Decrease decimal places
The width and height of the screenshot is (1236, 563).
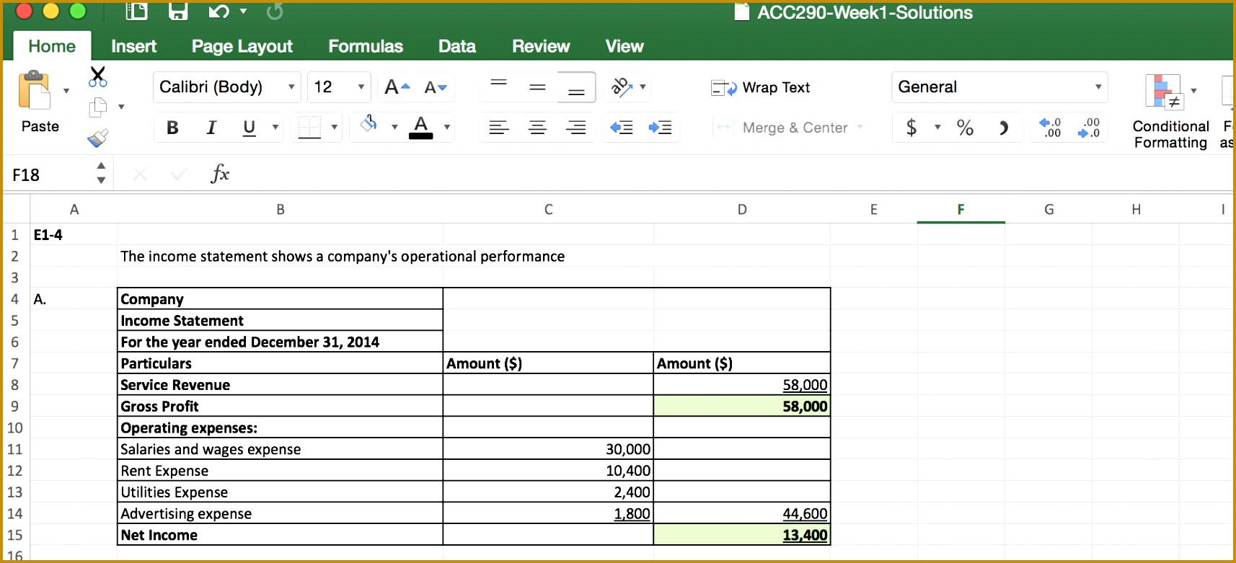pos(1089,128)
